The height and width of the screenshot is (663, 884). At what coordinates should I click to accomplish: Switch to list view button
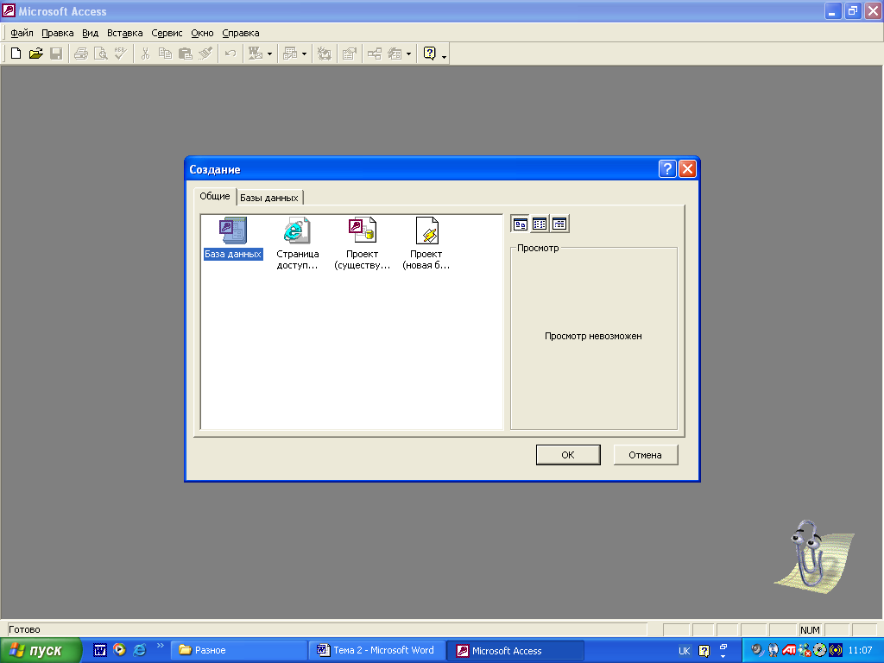click(540, 224)
